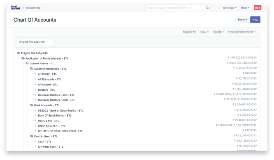This screenshot has height=160, width=274.
Task: Open the View menu
Action: coord(204,32)
